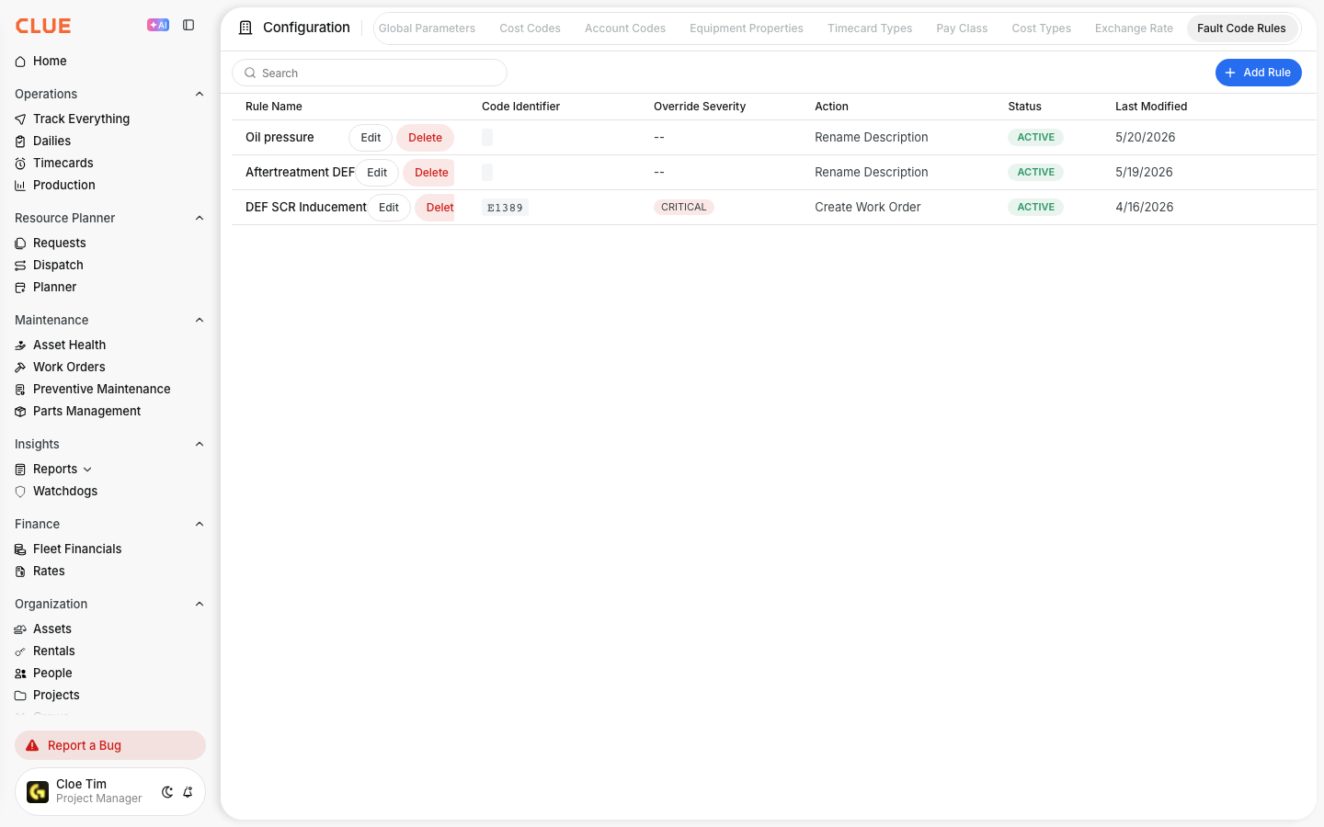The image size is (1324, 827).
Task: Delete the Oil pressure rule
Action: 425,138
